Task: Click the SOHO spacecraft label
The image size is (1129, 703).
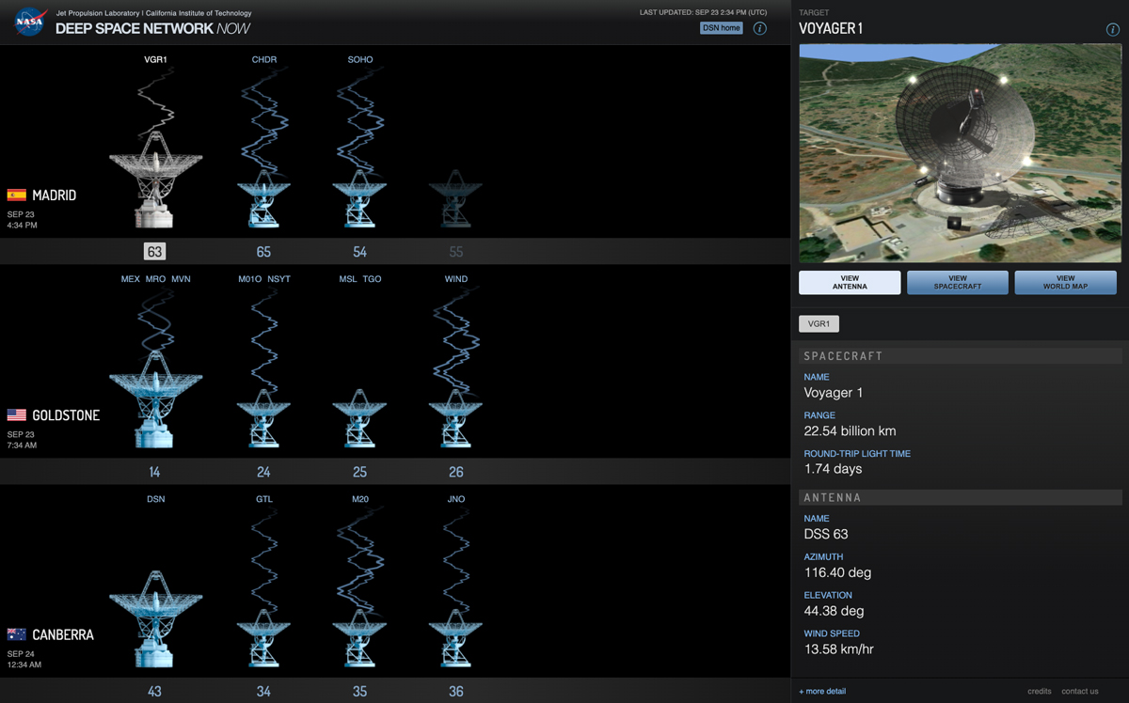Action: pos(360,60)
